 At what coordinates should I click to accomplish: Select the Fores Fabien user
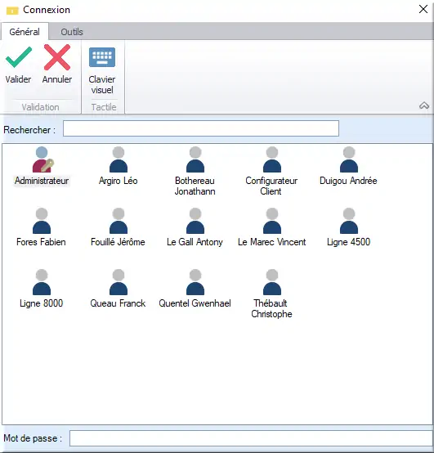pyautogui.click(x=42, y=221)
